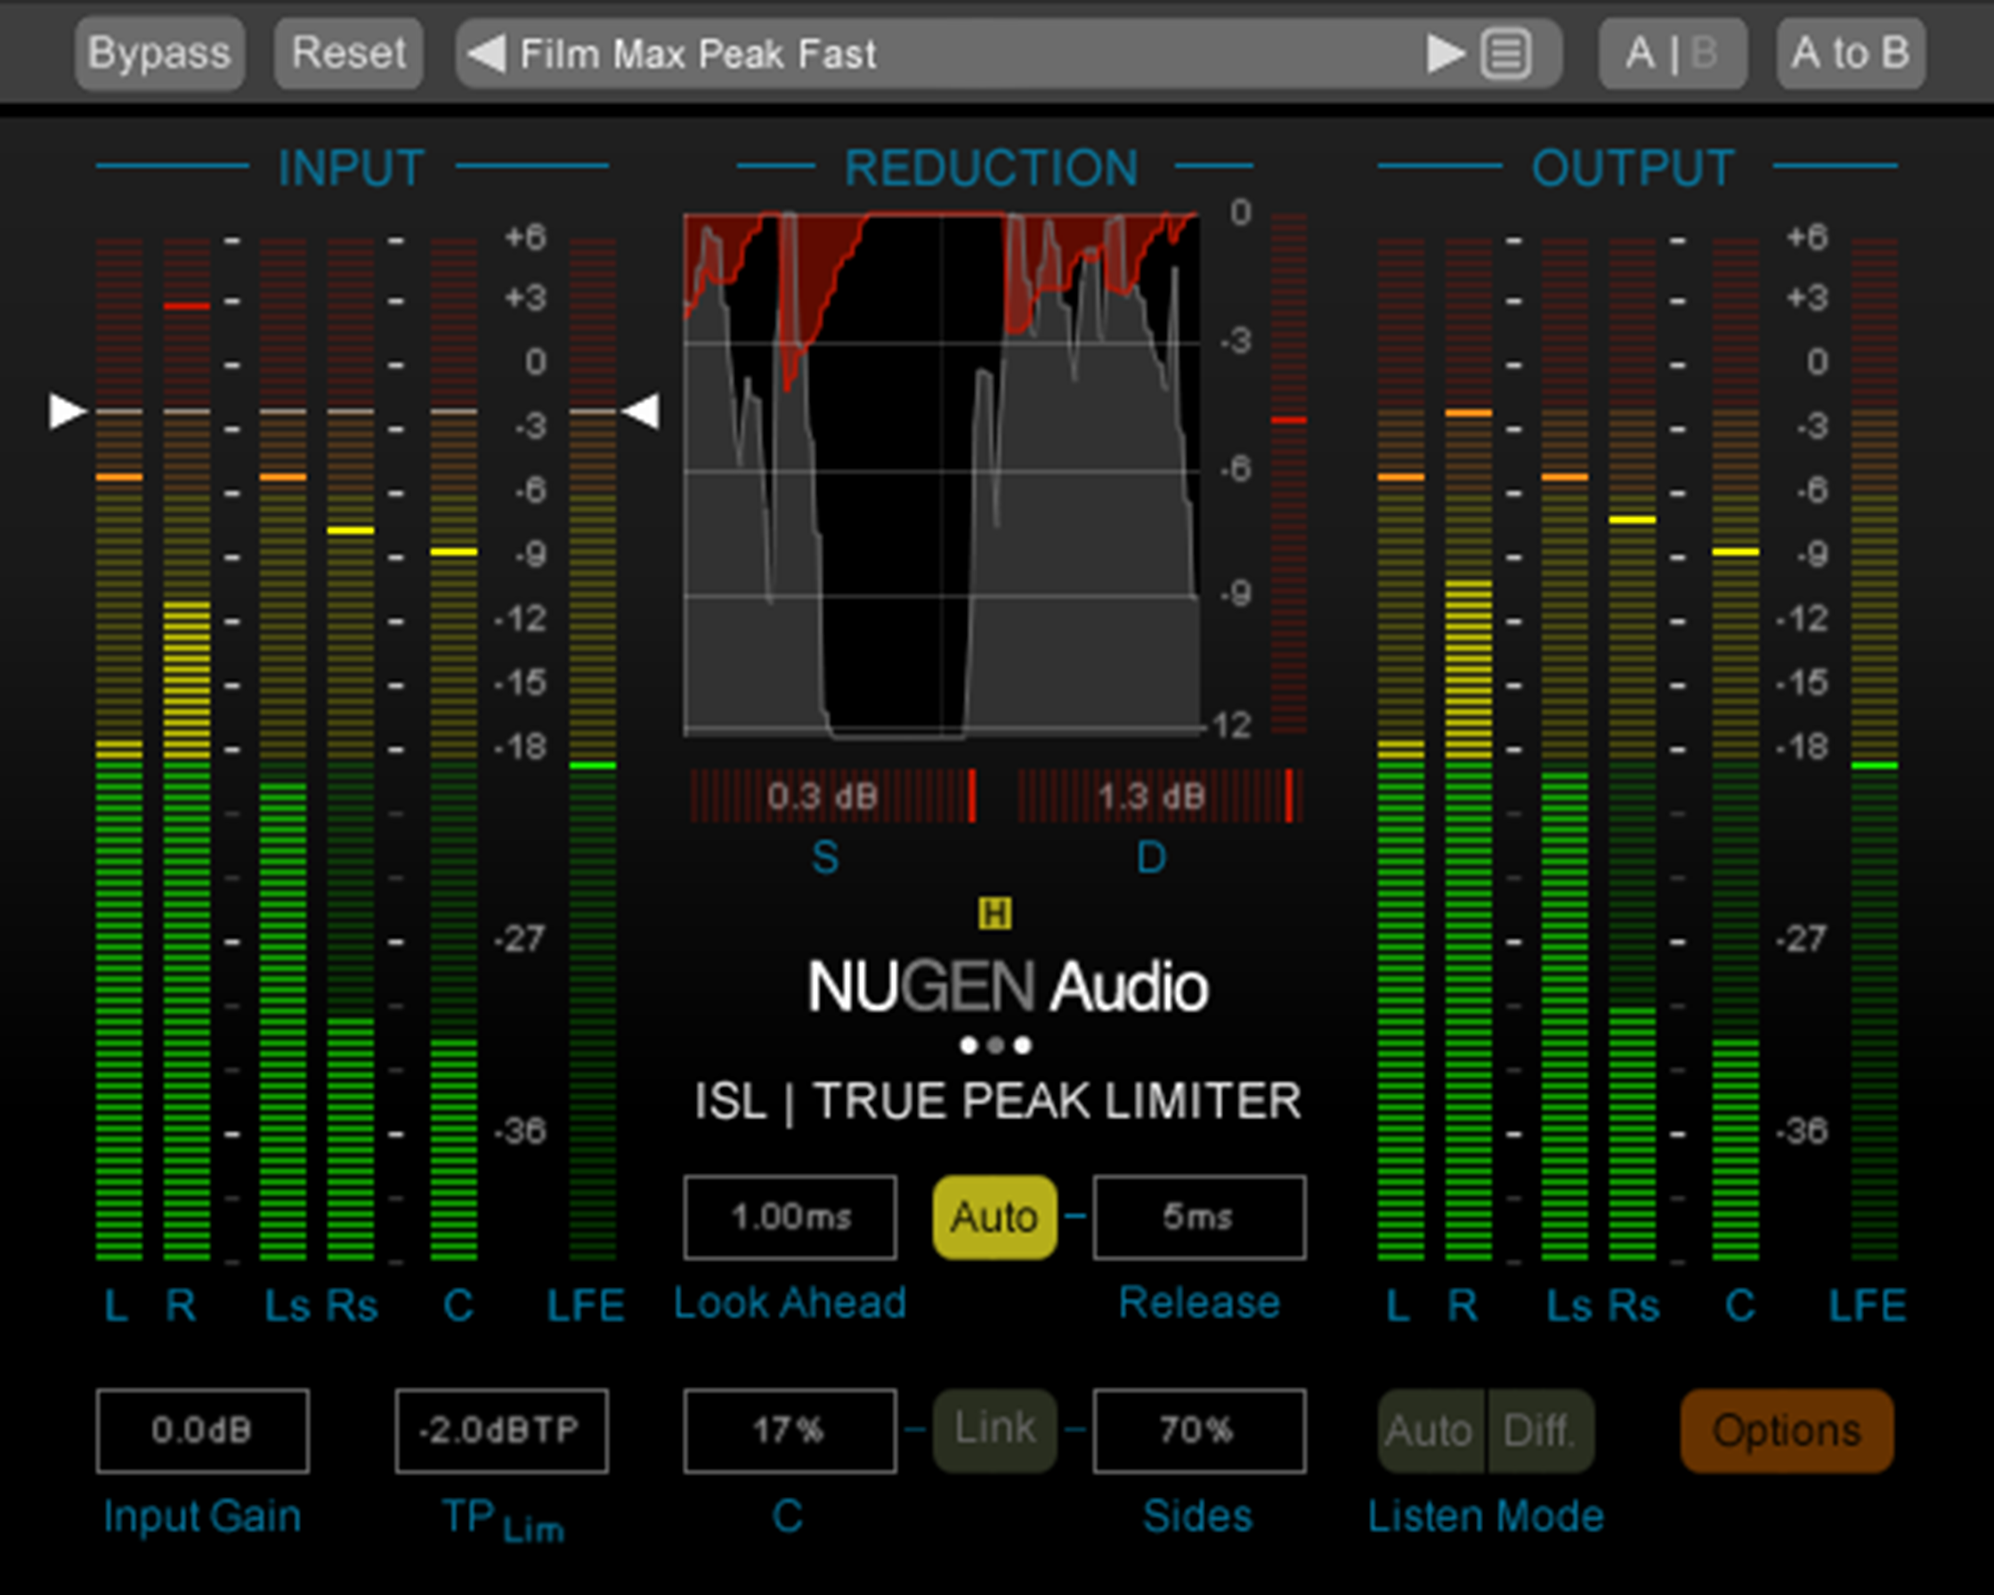Select the middle page navigation dot

pyautogui.click(x=996, y=1046)
